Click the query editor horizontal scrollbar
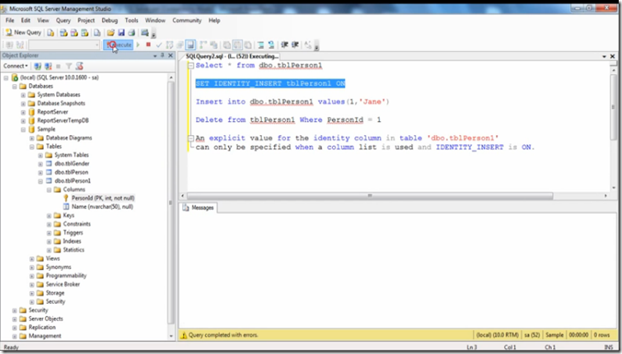This screenshot has width=622, height=354. coord(370,196)
